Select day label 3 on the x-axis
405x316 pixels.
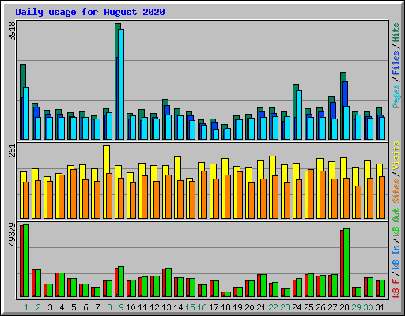tap(50, 307)
